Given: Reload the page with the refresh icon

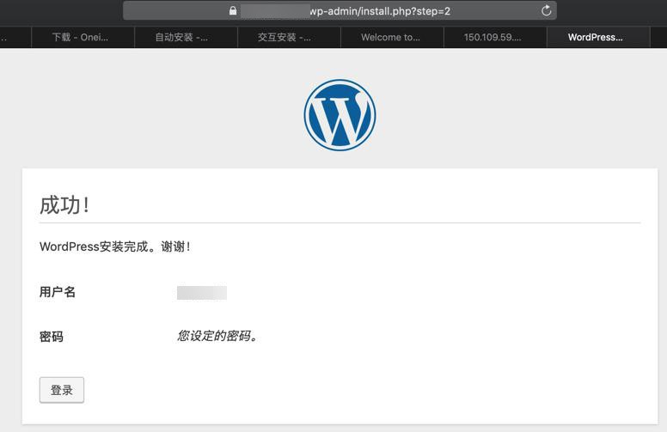Looking at the screenshot, I should (x=546, y=10).
